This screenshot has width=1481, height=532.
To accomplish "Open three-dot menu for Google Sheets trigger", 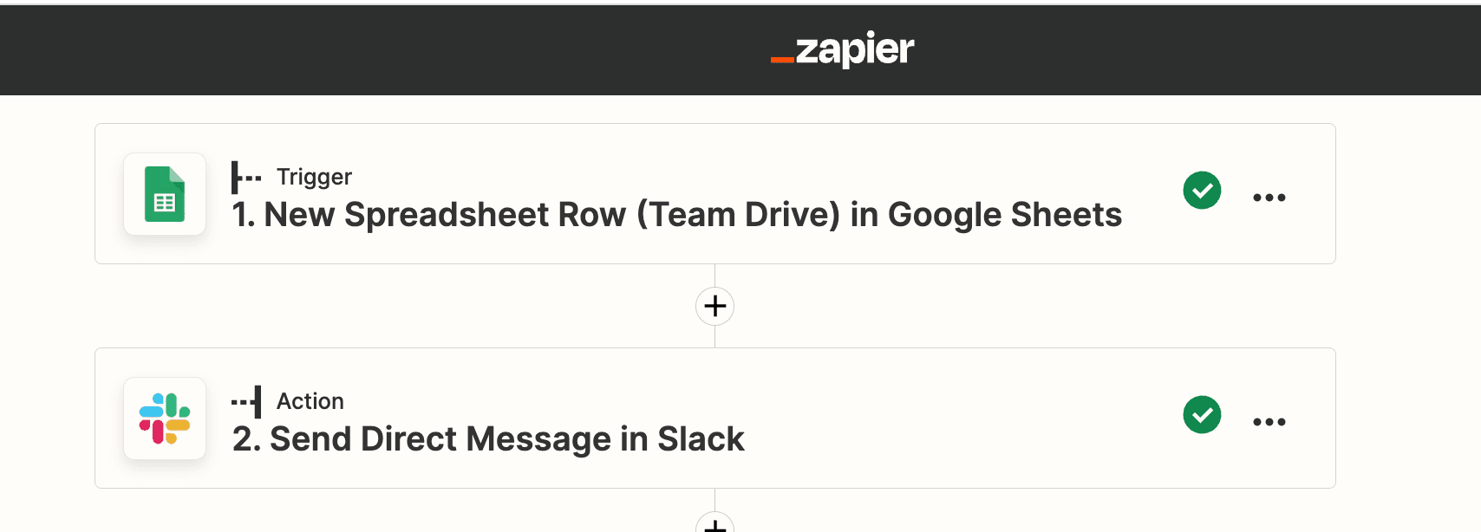I will click(1269, 198).
